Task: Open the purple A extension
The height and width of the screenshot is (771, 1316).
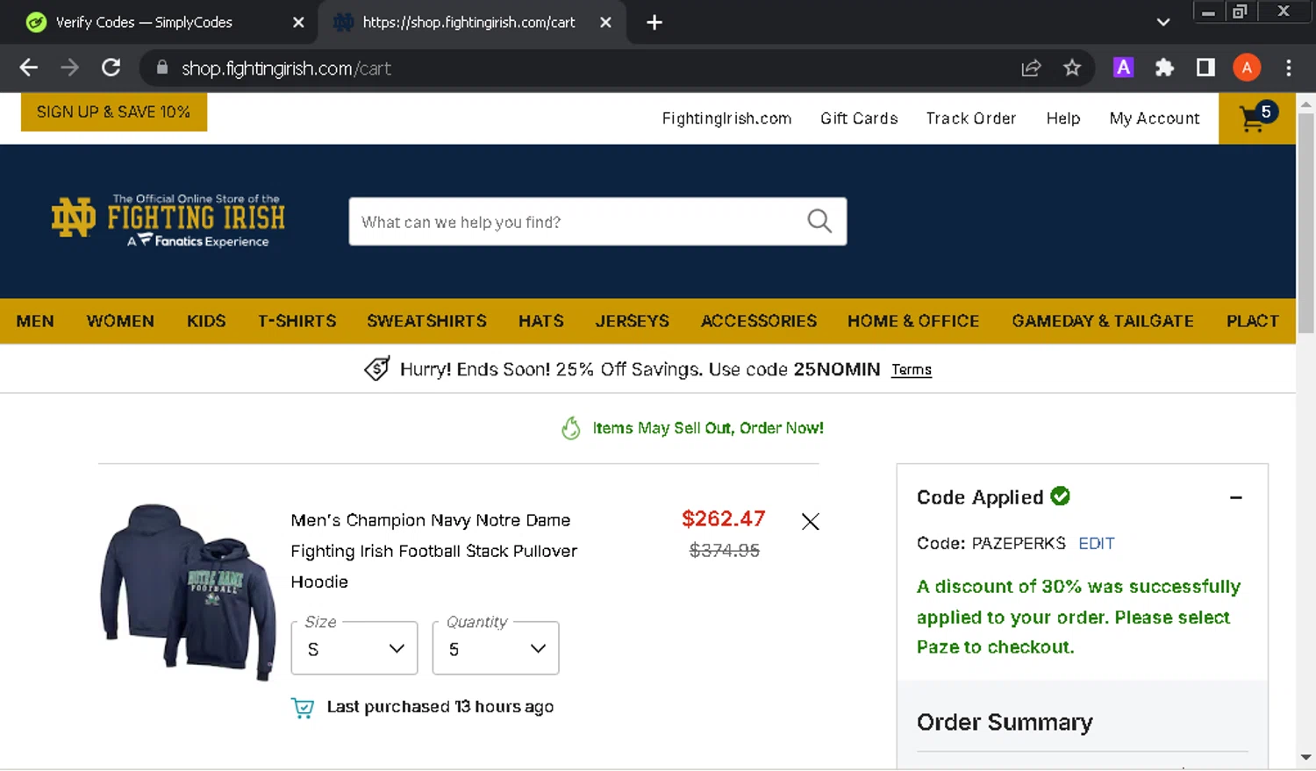Action: [x=1123, y=68]
